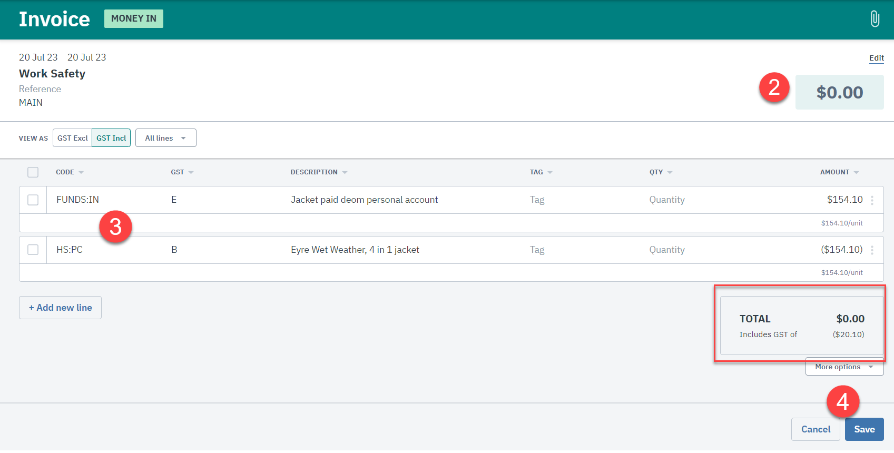Click the GST column sort arrow
Image resolution: width=894 pixels, height=453 pixels.
tap(191, 173)
